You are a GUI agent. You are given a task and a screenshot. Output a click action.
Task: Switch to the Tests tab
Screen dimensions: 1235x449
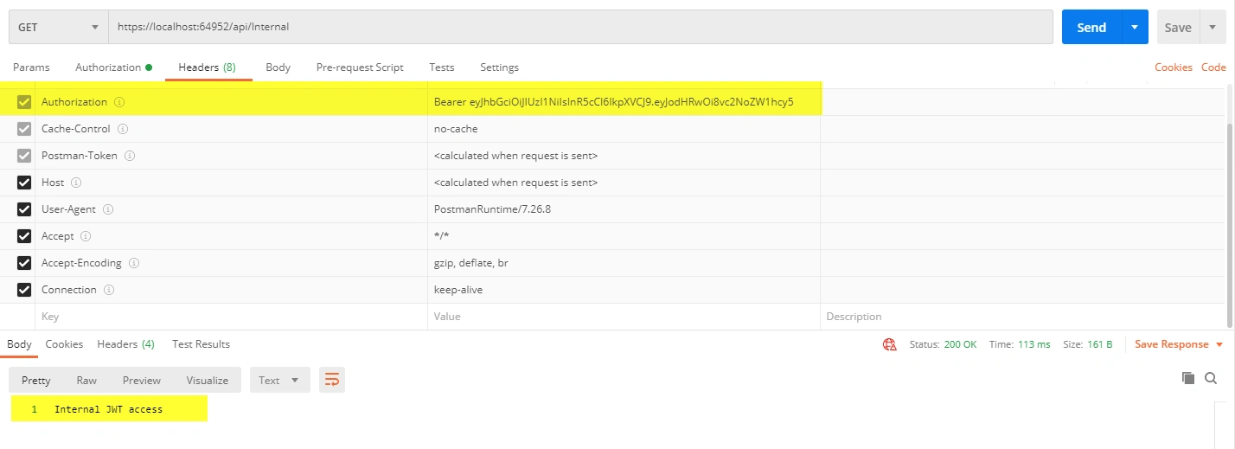(x=441, y=67)
